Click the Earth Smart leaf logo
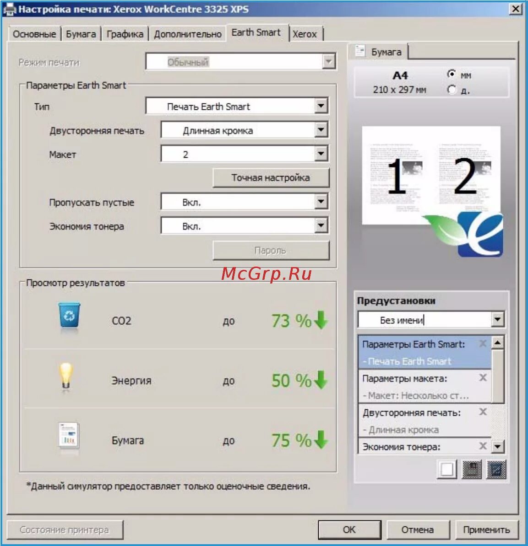 pyautogui.click(x=464, y=234)
